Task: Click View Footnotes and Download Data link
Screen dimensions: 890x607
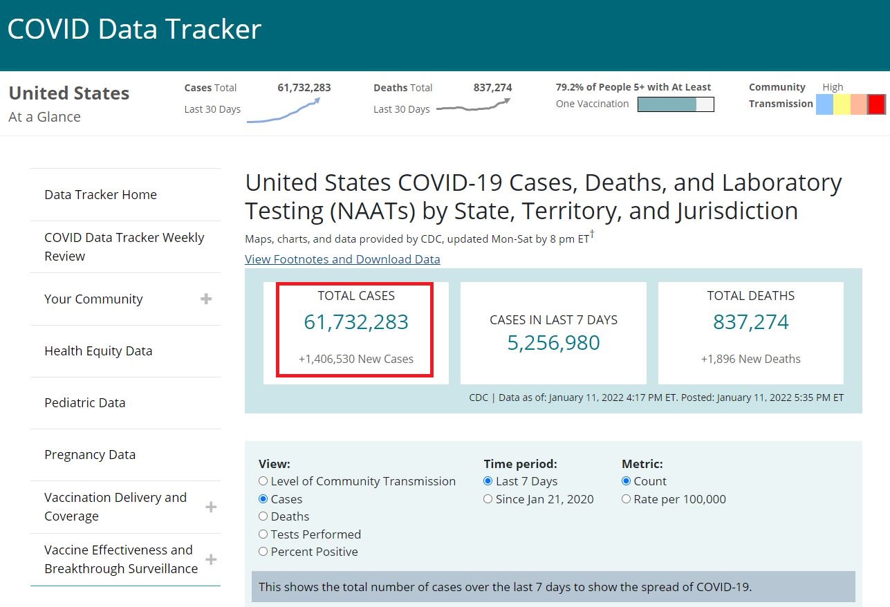Action: click(342, 259)
